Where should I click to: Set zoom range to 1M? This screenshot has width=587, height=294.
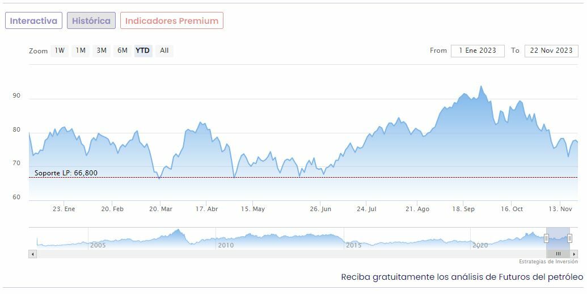tap(81, 51)
